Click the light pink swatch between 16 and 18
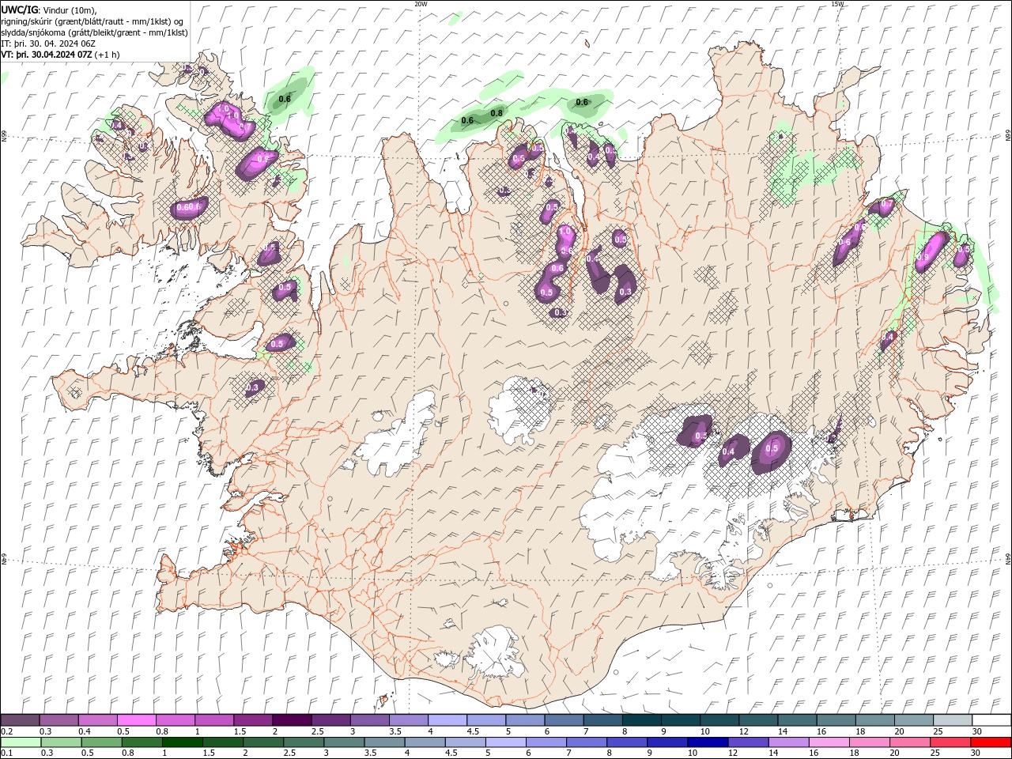The width and height of the screenshot is (1012, 759). (x=829, y=742)
